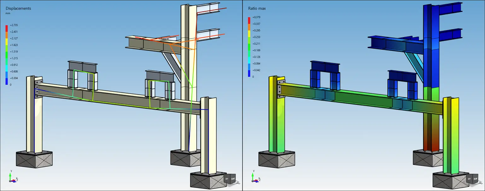Click the Ratio max legend title
Screen dimensions: 485x191
point(257,9)
